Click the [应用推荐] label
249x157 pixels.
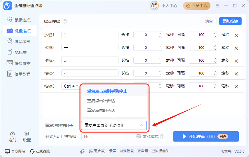[97, 151]
